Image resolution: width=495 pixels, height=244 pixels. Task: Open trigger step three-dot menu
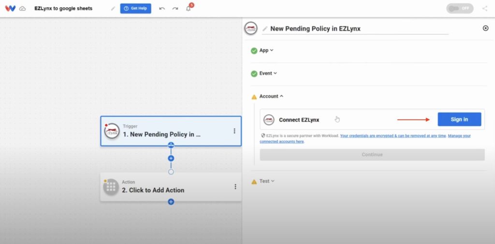(234, 130)
